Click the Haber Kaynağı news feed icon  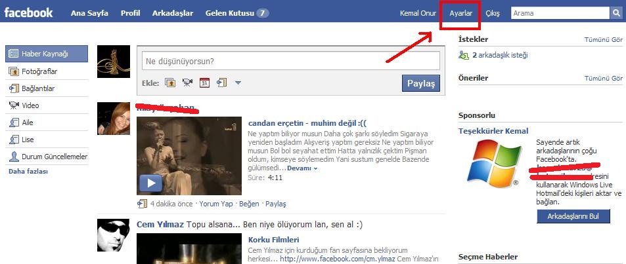[x=14, y=54]
